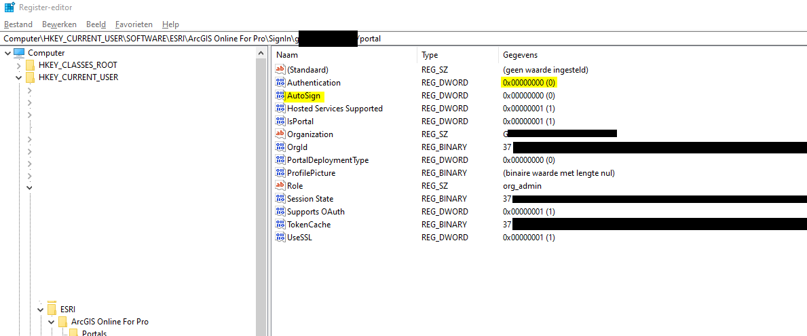Image resolution: width=807 pixels, height=336 pixels.
Task: Select the IsPortal value name
Action: point(300,121)
